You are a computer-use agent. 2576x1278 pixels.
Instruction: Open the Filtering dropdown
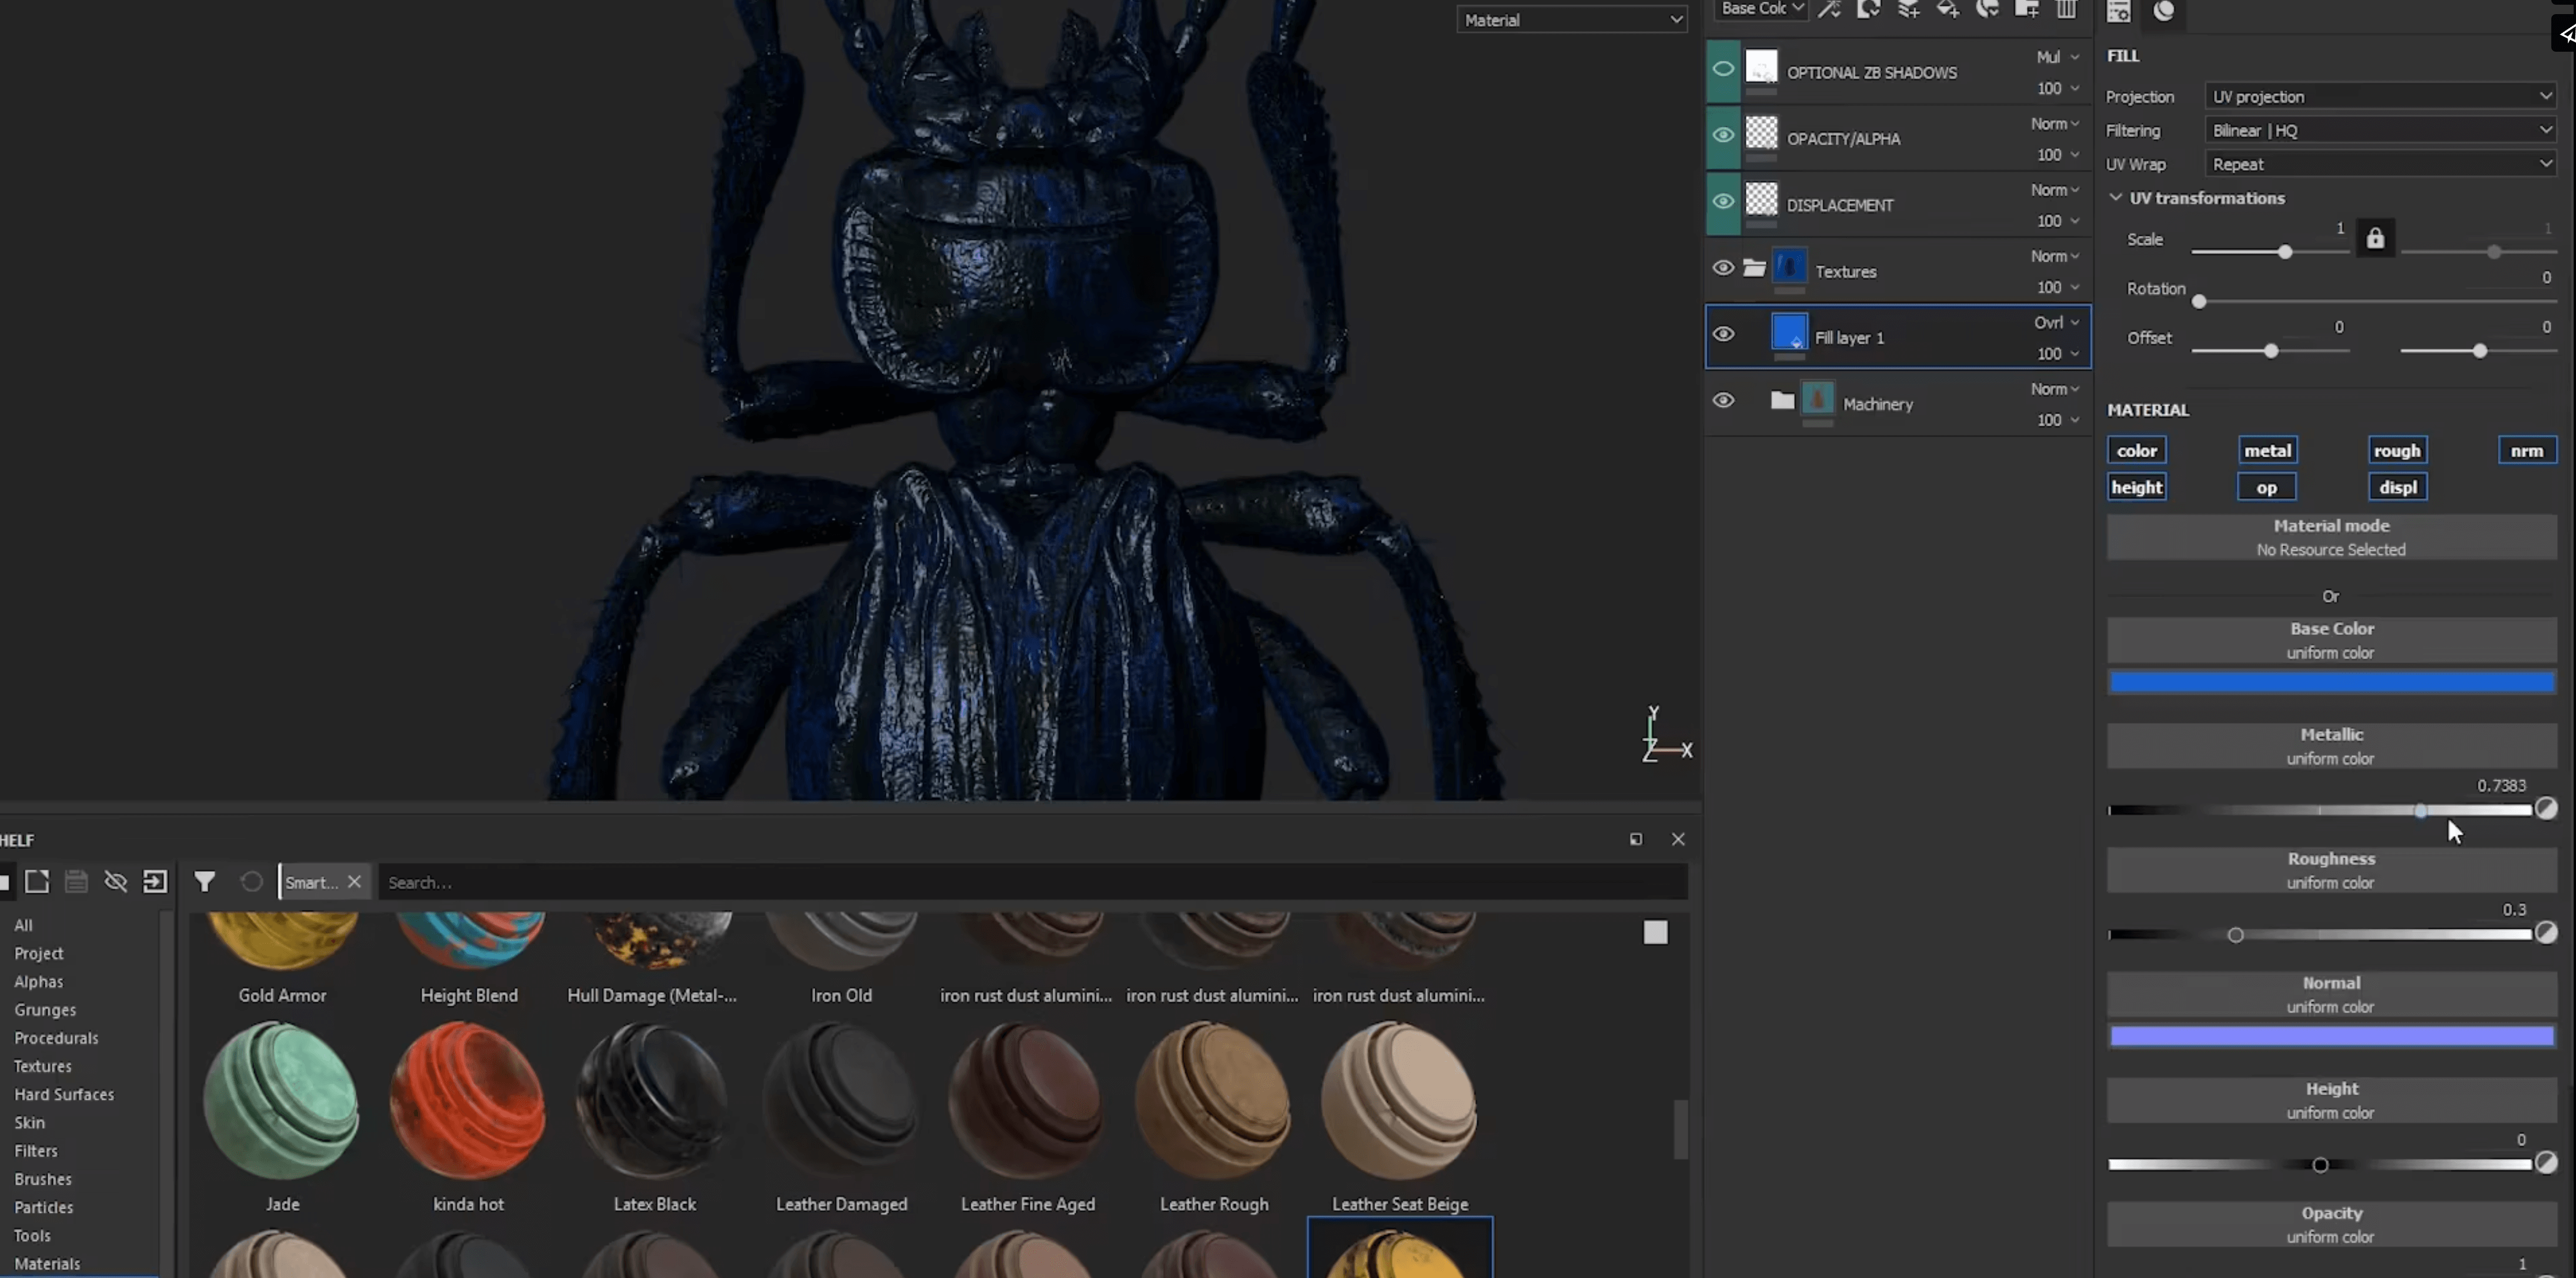pos(2380,130)
